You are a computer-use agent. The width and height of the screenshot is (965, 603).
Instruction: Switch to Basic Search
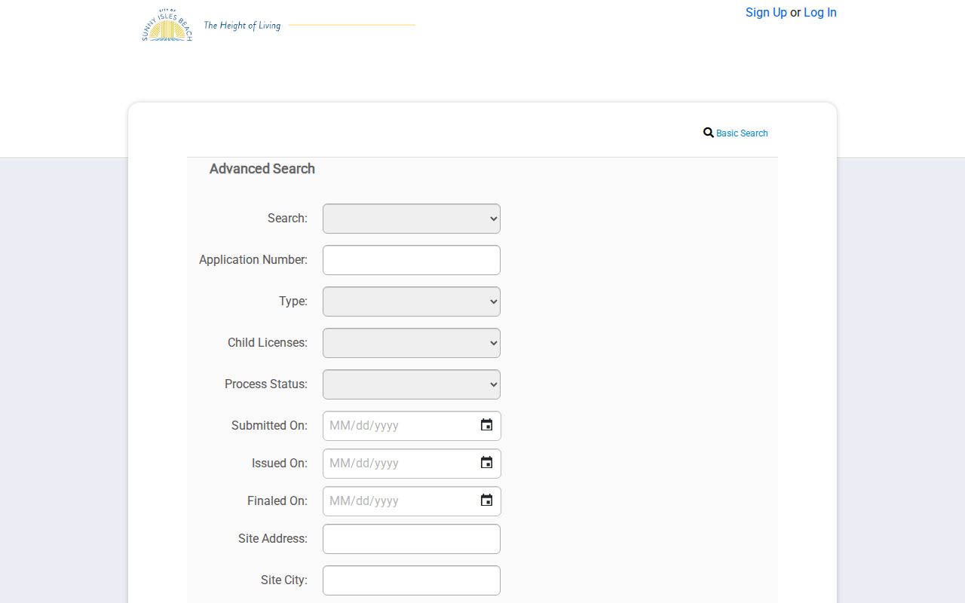tap(742, 133)
